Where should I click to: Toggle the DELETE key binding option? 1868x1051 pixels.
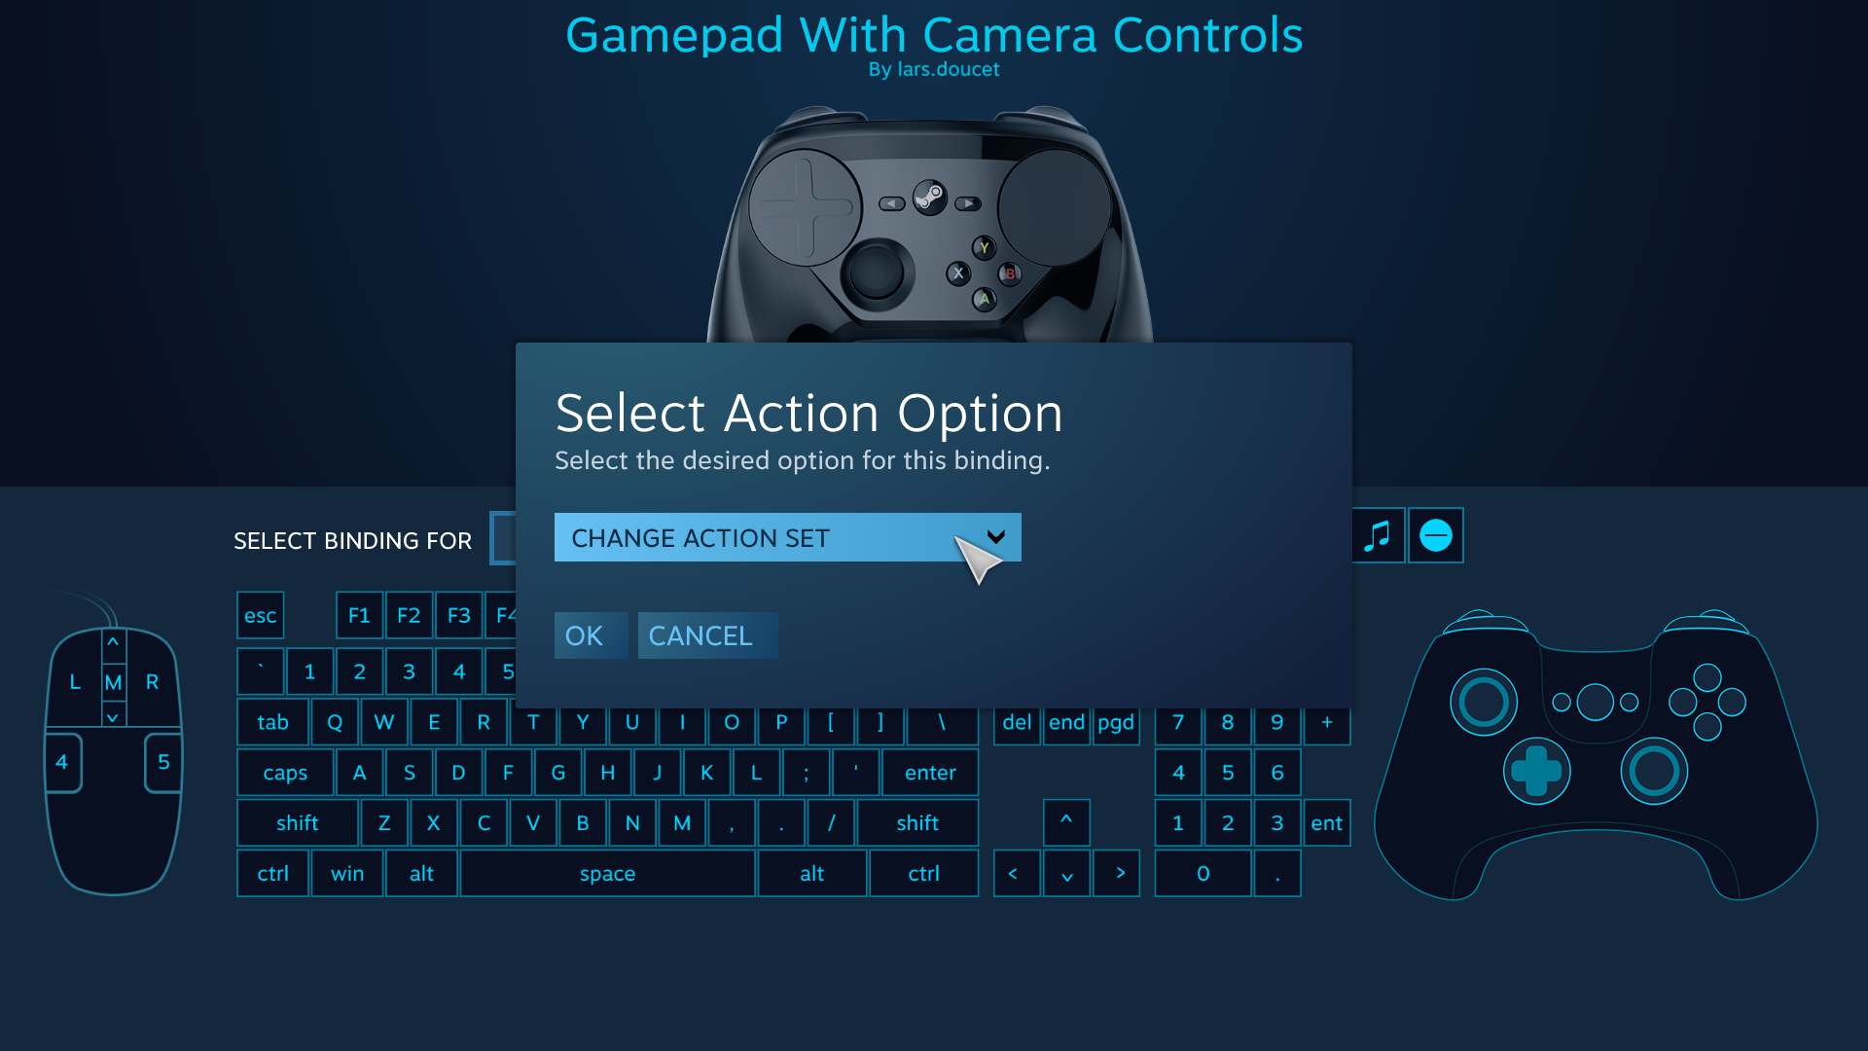(x=1015, y=721)
